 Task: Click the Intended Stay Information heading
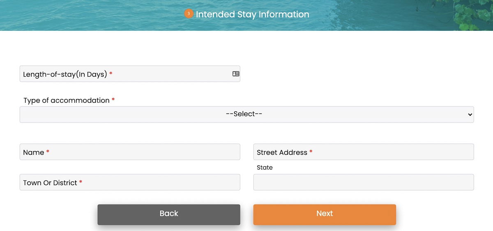click(x=253, y=14)
